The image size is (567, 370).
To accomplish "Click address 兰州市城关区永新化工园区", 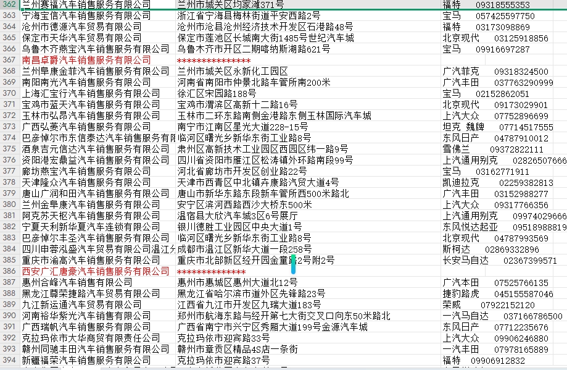I will (233, 71).
